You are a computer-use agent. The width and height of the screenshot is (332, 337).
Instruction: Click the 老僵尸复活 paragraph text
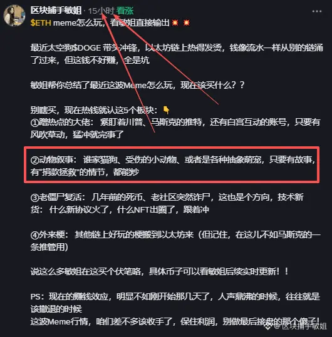[x=167, y=203]
